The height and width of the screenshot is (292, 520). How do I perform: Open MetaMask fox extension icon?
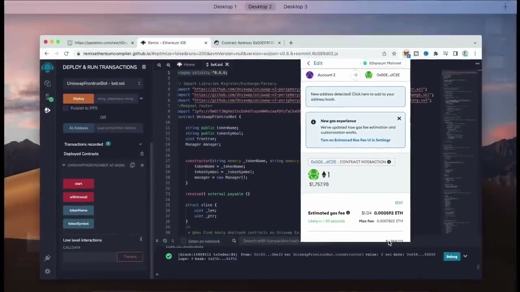click(406, 54)
